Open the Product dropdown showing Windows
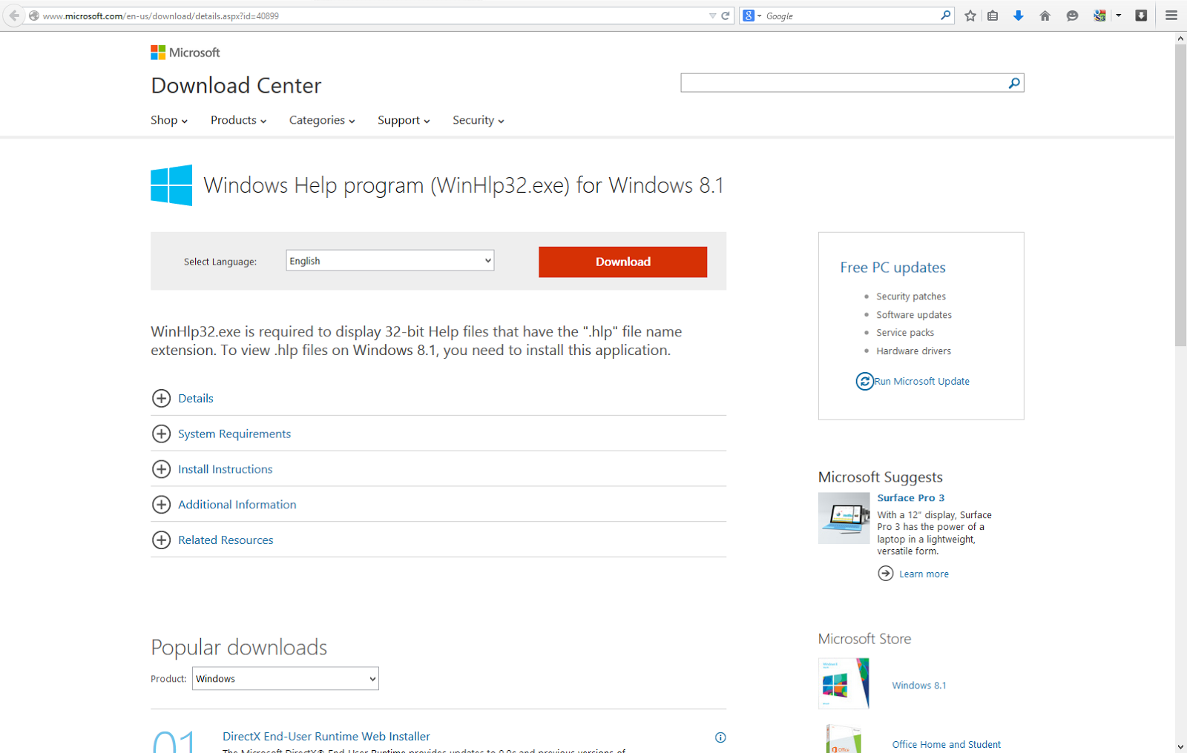Image resolution: width=1187 pixels, height=753 pixels. click(285, 678)
